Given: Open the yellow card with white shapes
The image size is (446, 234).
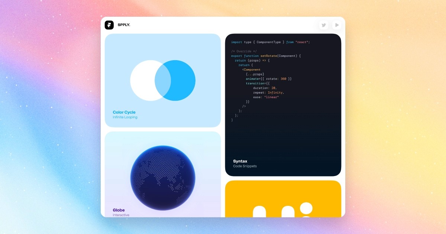Looking at the screenshot, I should (283, 199).
